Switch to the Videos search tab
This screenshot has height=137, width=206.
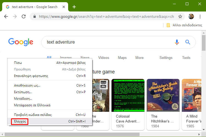click(104, 58)
